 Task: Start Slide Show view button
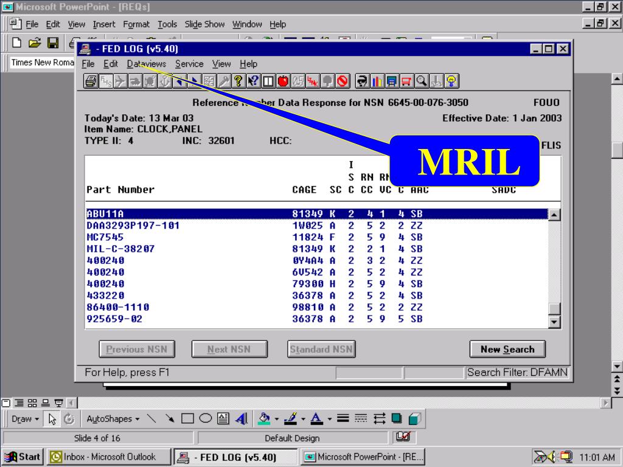coord(59,403)
